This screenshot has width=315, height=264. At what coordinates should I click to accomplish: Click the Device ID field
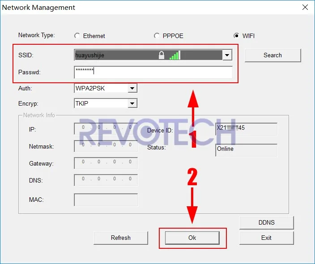pos(246,129)
